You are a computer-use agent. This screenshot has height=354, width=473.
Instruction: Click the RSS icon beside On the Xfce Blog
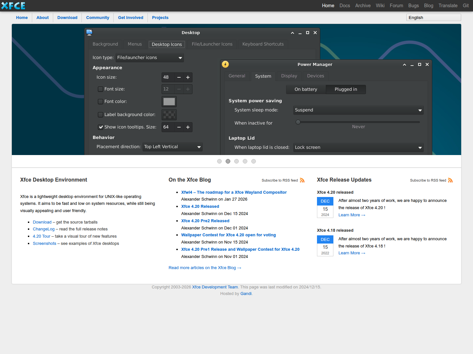click(x=302, y=180)
